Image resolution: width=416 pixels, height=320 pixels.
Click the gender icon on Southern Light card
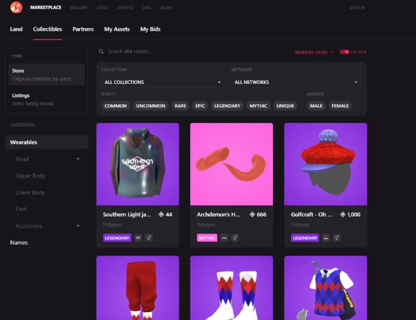tap(149, 238)
